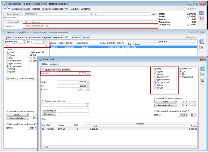This screenshot has width=208, height=152.
Task: Expand arrow beside the Kontrahent button
Action: 22,14
